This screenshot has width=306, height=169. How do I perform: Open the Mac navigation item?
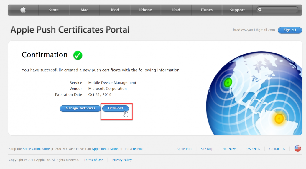point(84,10)
